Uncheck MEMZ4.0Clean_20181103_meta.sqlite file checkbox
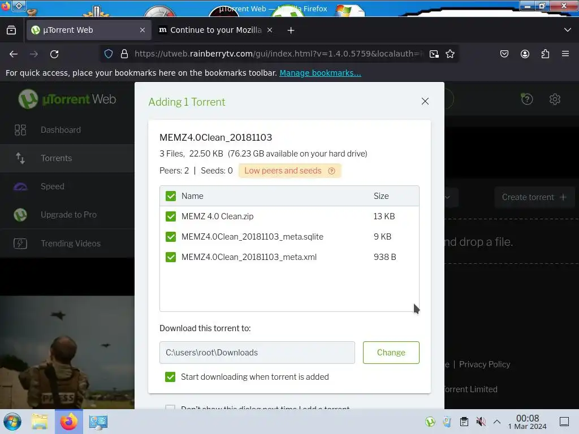This screenshot has height=434, width=579. click(171, 237)
